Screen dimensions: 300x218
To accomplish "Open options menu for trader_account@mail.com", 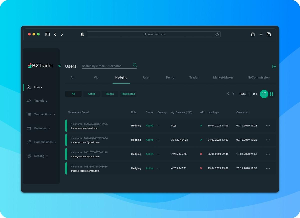I will [268, 126].
